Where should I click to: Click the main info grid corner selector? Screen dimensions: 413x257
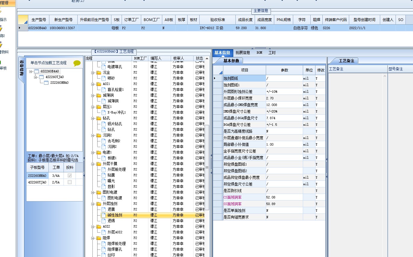23,20
